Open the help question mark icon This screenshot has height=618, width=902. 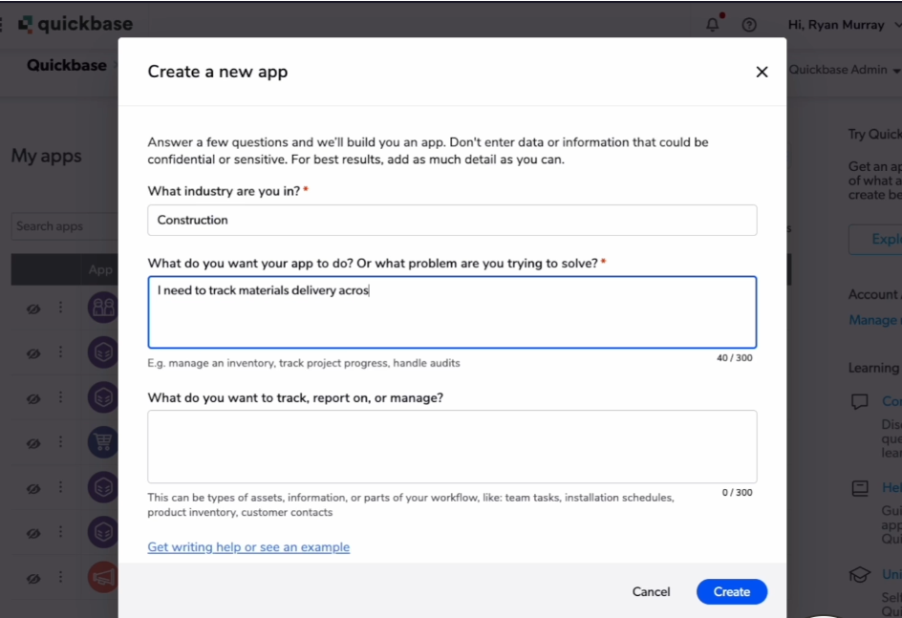[x=749, y=25]
